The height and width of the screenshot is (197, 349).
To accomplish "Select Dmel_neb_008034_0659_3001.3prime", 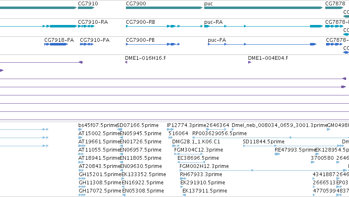I will click(280, 125).
